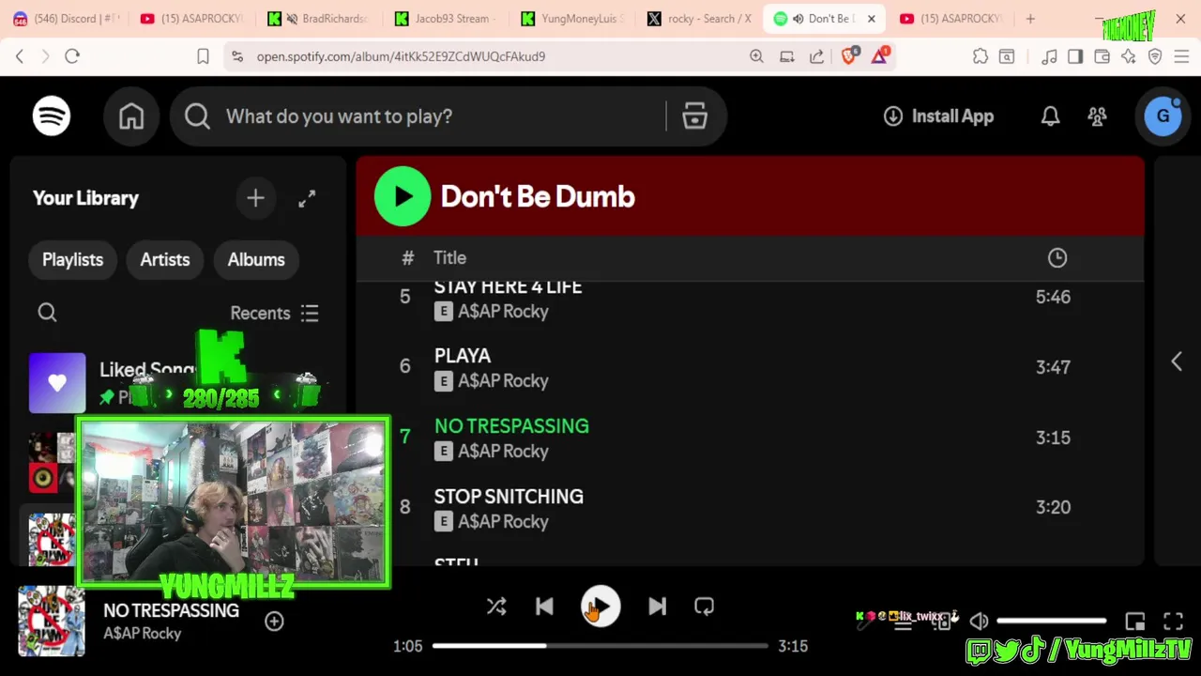Play the Don't Be Dumb album

coord(403,196)
